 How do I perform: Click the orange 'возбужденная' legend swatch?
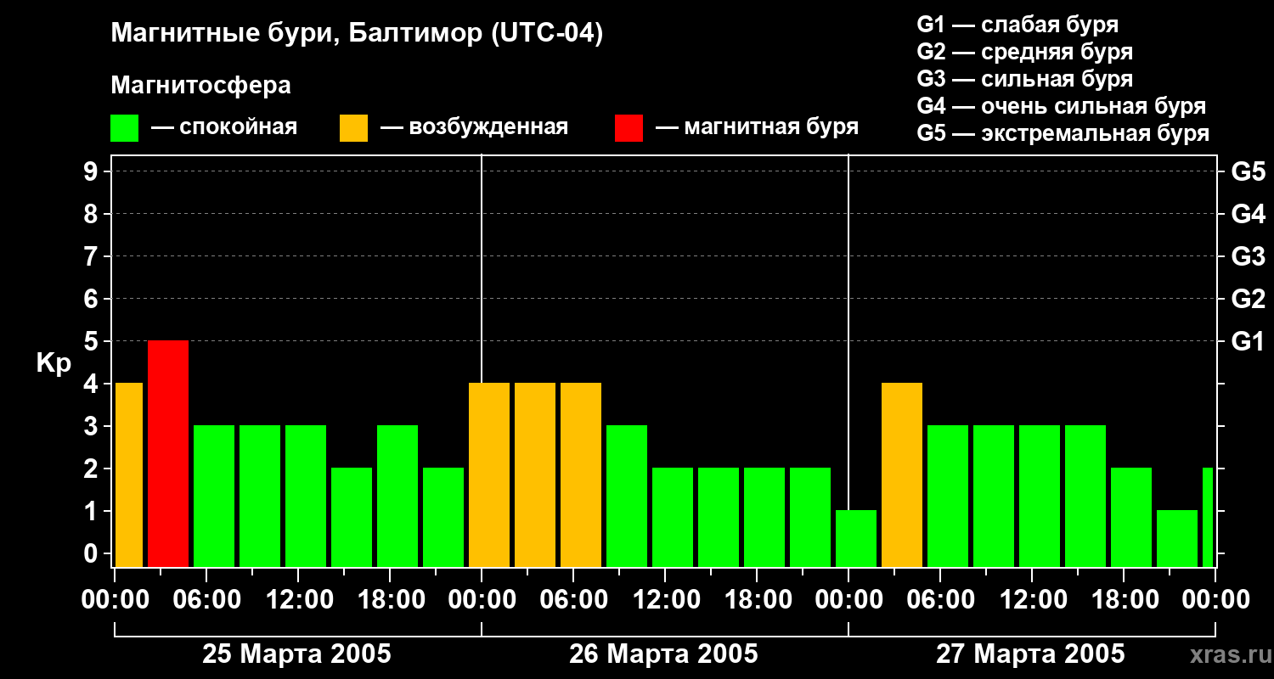[353, 128]
